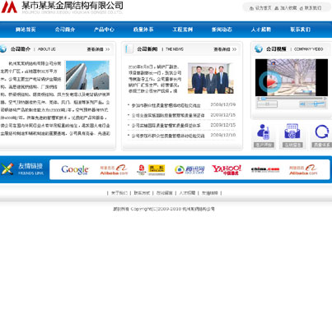Viewport: 332px width, 323px height.
Task: Open 产品中心 in the navigation bar
Action: 104,30
